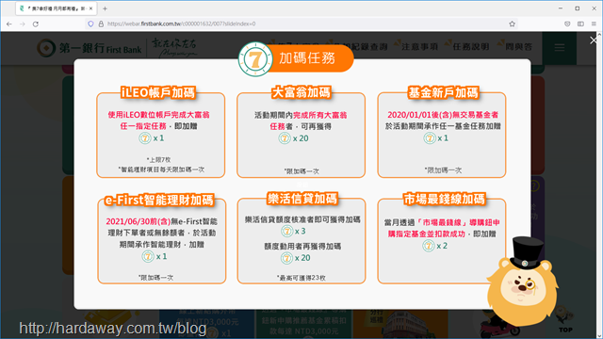Maximize the browser window

(578, 8)
